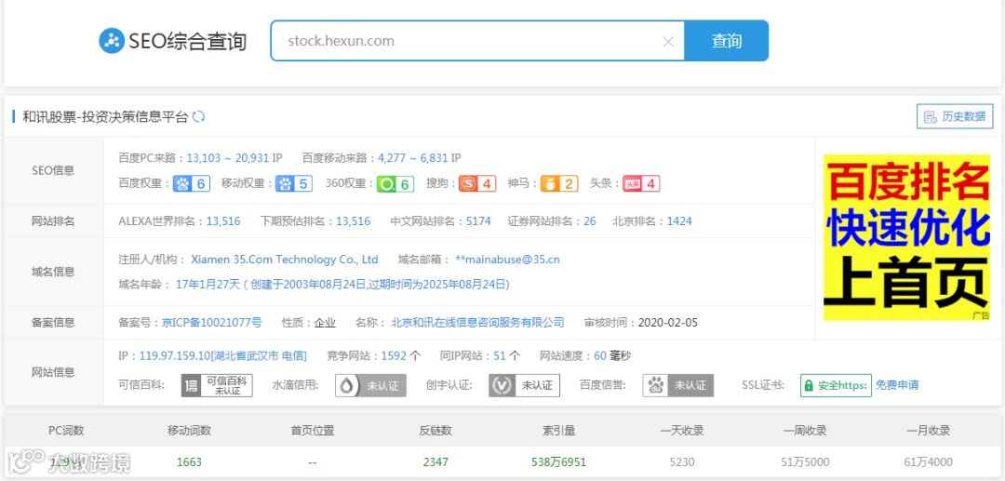Open 中文网站排名 5174 link

(478, 221)
